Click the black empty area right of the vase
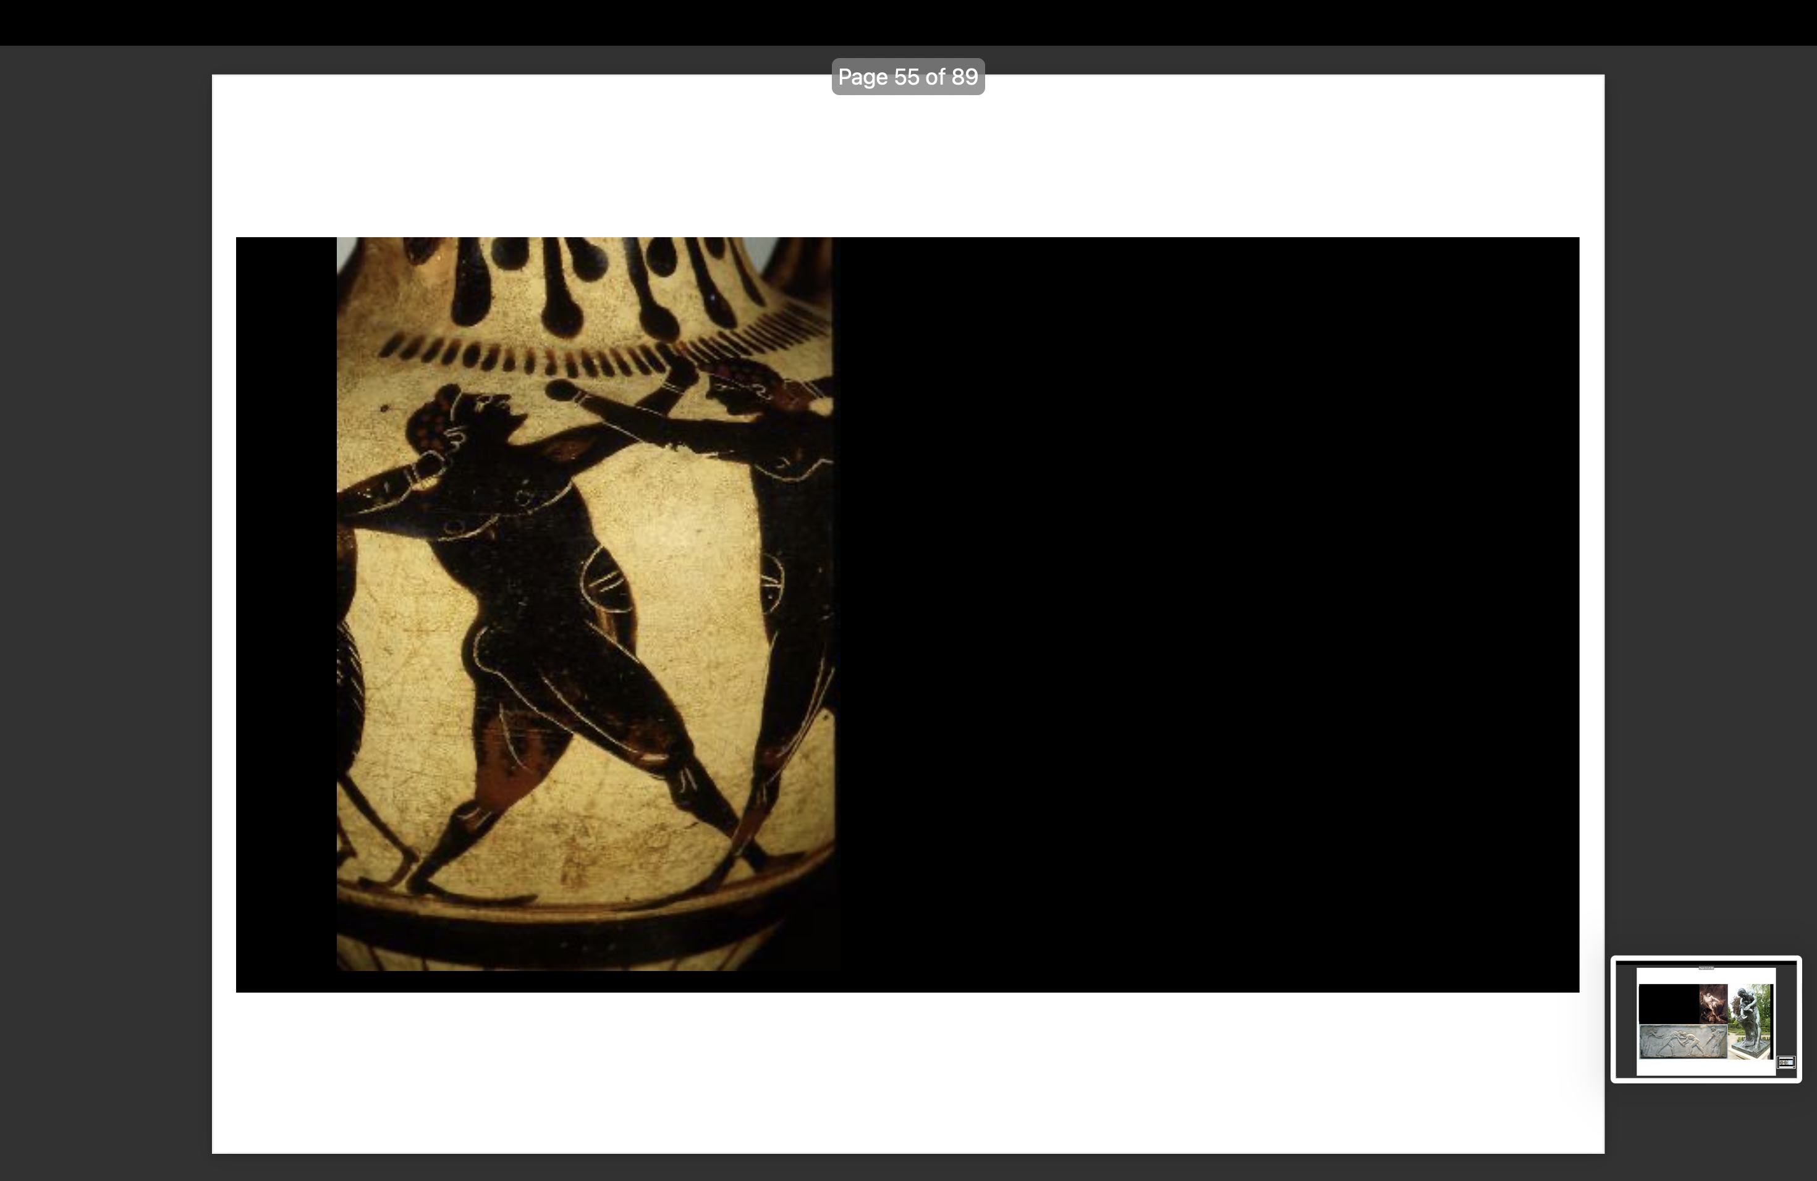This screenshot has width=1817, height=1181. [x=1206, y=610]
